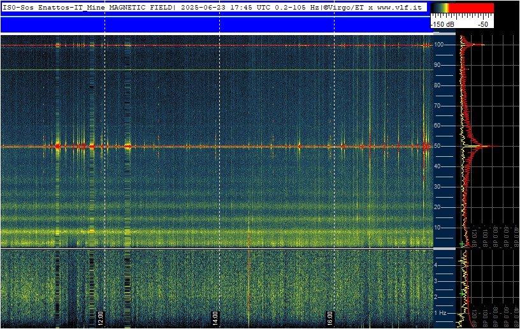The width and height of the screenshot is (520, 329).
Task: Click the 4 Hz label on lower axis
Action: 436,265
